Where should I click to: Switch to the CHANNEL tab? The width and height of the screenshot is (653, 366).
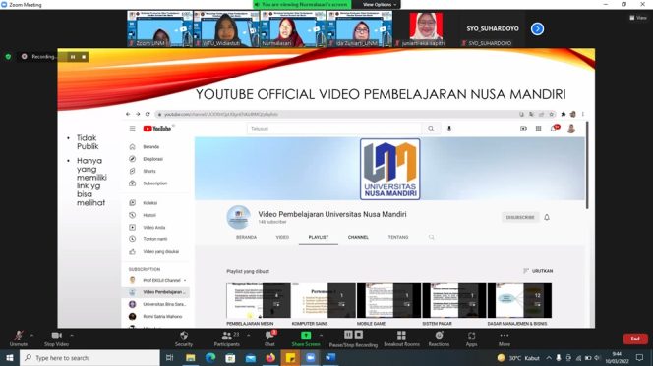point(358,237)
